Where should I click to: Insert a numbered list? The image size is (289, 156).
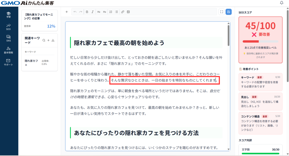(111, 12)
